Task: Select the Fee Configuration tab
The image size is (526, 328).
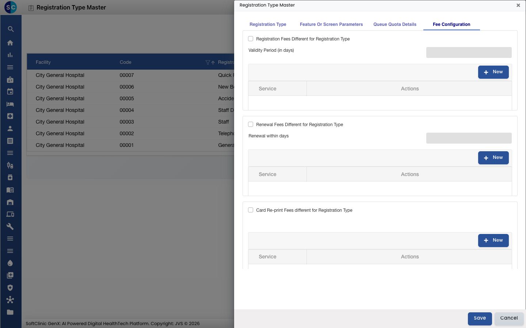Action: (x=451, y=24)
